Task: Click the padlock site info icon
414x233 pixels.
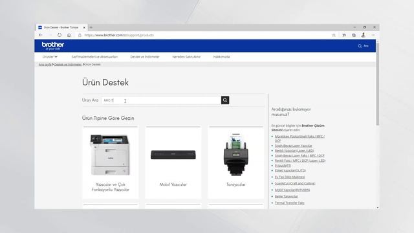Action: [x=80, y=35]
